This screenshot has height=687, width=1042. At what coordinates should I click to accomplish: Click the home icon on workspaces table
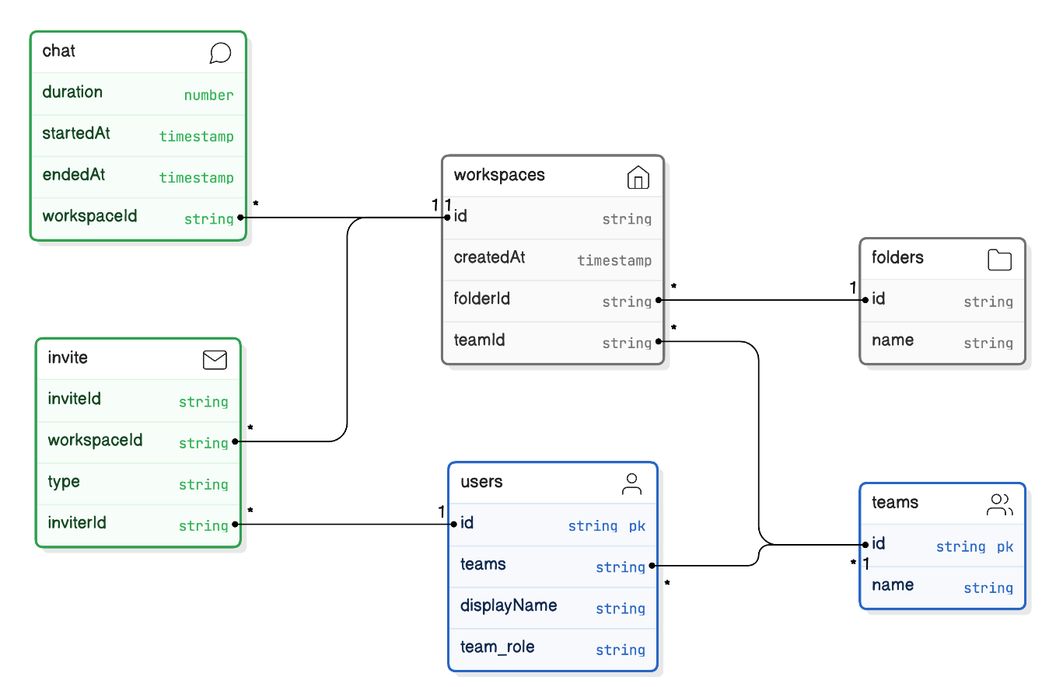coord(638,177)
